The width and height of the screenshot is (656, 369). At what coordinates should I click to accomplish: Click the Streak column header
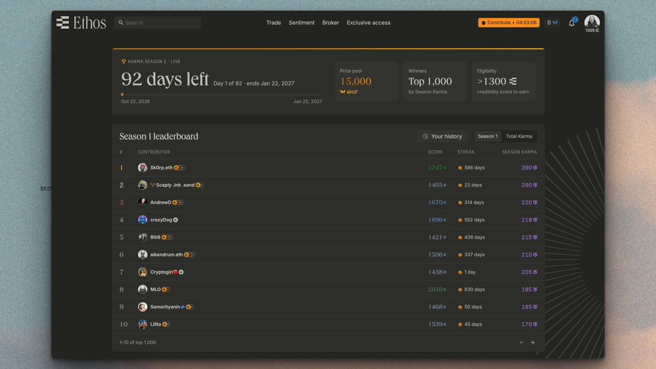coord(466,152)
